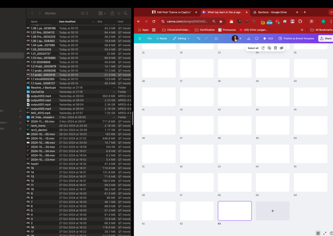Open a new Chrome tab
This screenshot has height=236, width=333.
(305, 12)
